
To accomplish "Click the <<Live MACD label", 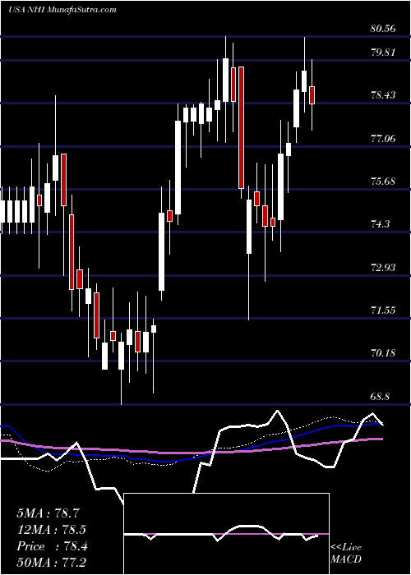I will pos(346,554).
